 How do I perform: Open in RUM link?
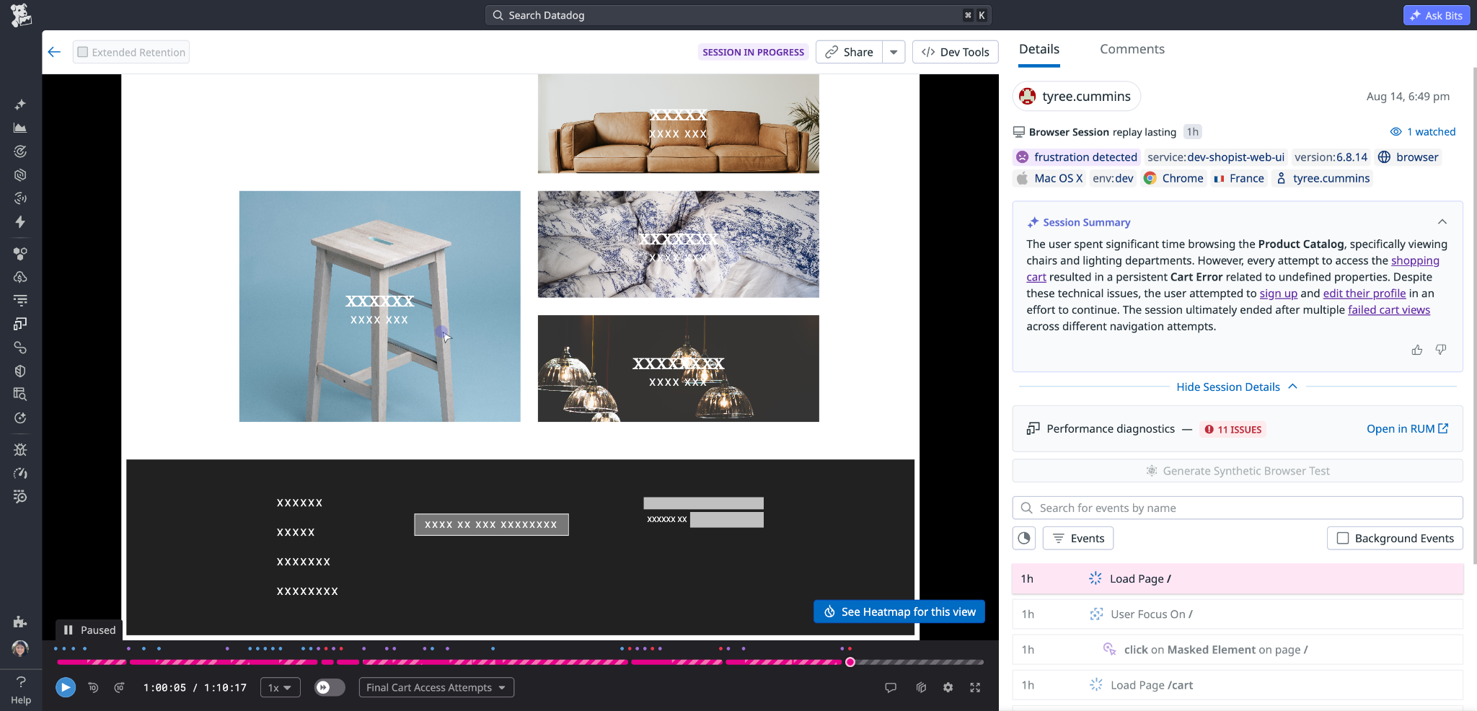point(1407,428)
